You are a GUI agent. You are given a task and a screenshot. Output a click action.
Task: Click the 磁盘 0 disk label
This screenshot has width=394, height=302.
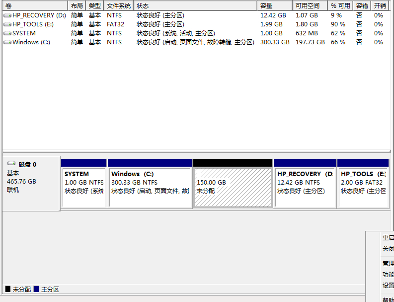[x=27, y=165]
